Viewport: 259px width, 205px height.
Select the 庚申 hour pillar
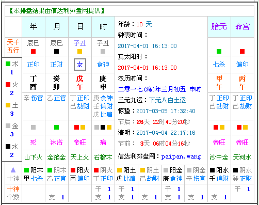click(x=103, y=83)
